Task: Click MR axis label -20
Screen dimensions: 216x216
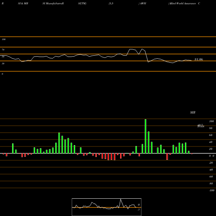Action: (211, 163)
